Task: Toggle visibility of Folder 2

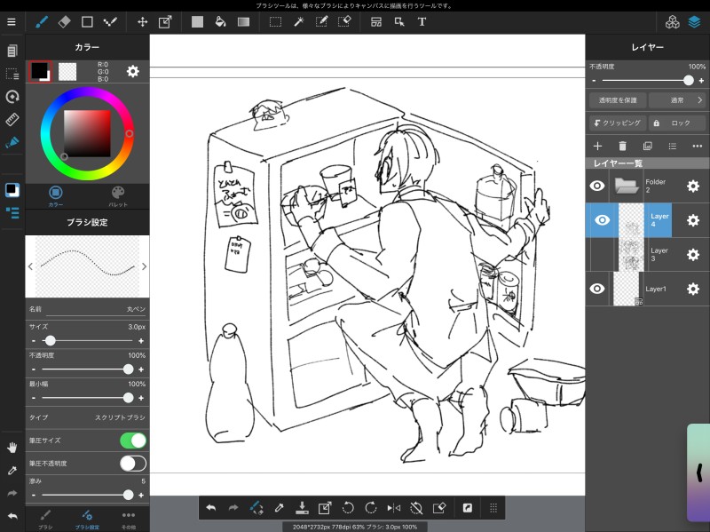Action: (597, 186)
